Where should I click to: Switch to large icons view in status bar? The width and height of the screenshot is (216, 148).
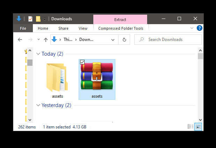[198, 127]
